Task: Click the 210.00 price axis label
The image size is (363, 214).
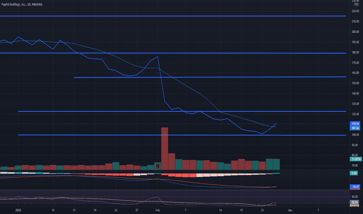Action: click(355, 21)
